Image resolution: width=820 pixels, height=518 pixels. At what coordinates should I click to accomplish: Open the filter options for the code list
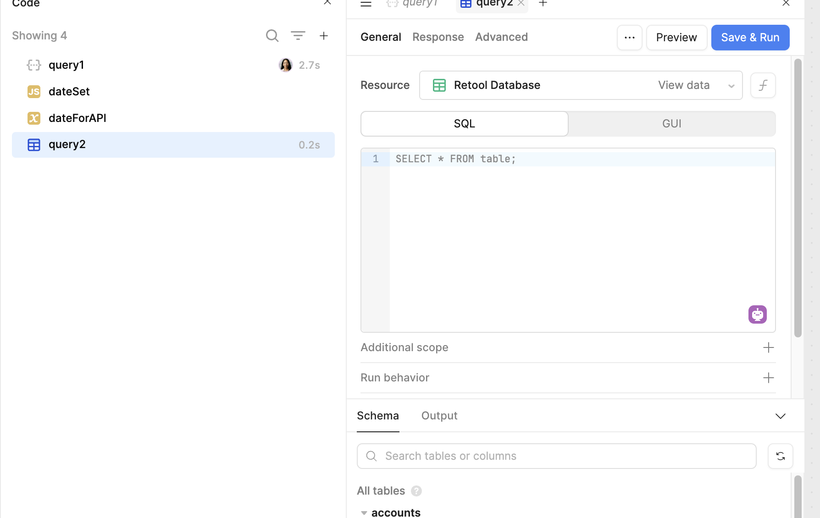(298, 36)
